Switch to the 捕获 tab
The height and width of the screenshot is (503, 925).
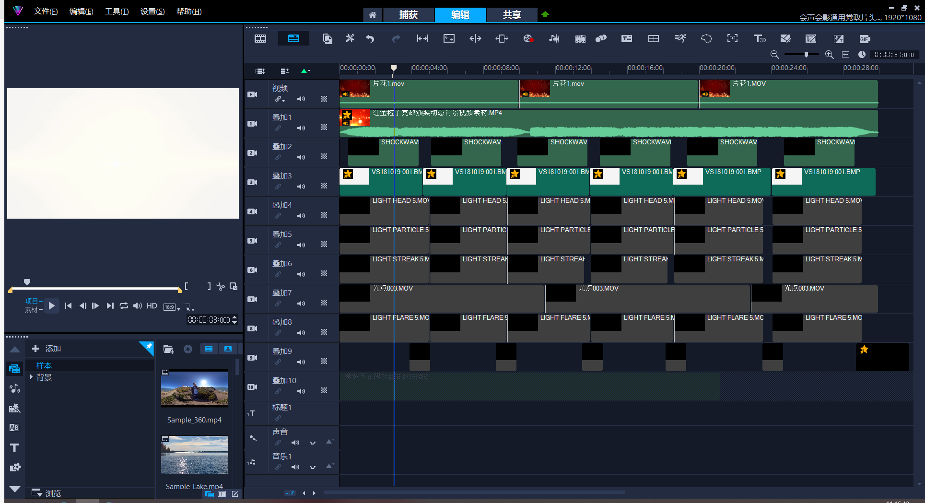pos(409,15)
